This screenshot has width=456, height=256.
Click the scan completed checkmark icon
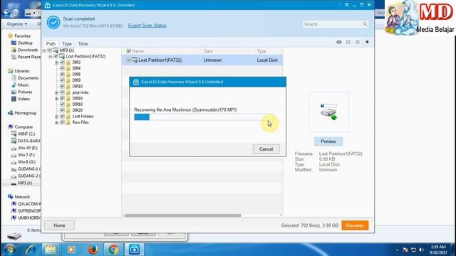(53, 22)
